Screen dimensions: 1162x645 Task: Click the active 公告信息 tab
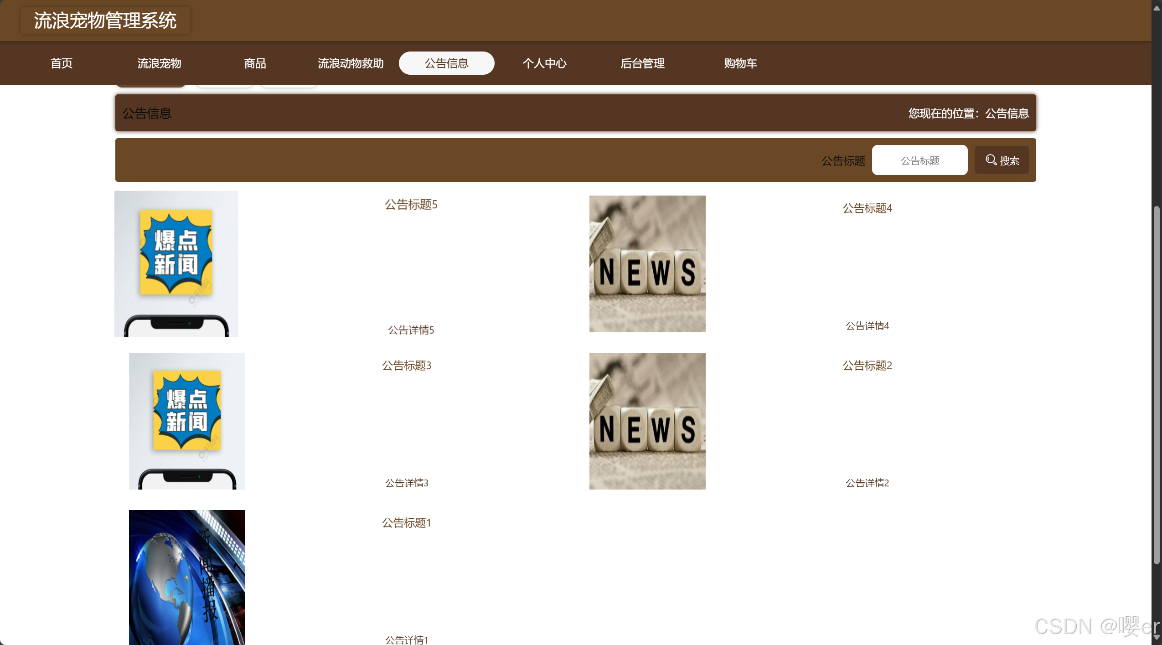(x=446, y=63)
